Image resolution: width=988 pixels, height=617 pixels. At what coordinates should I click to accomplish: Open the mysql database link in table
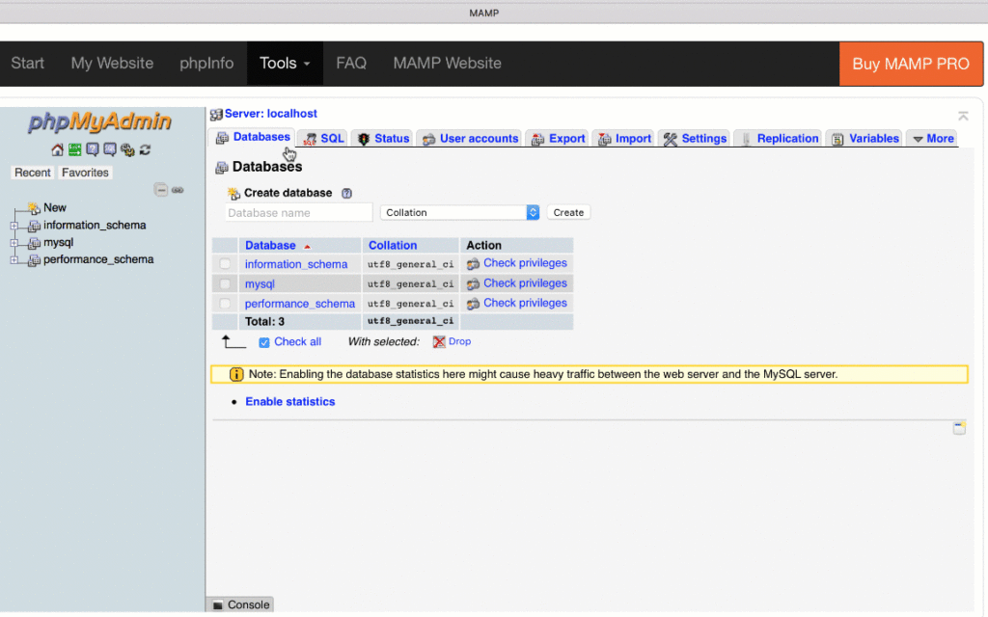(260, 284)
